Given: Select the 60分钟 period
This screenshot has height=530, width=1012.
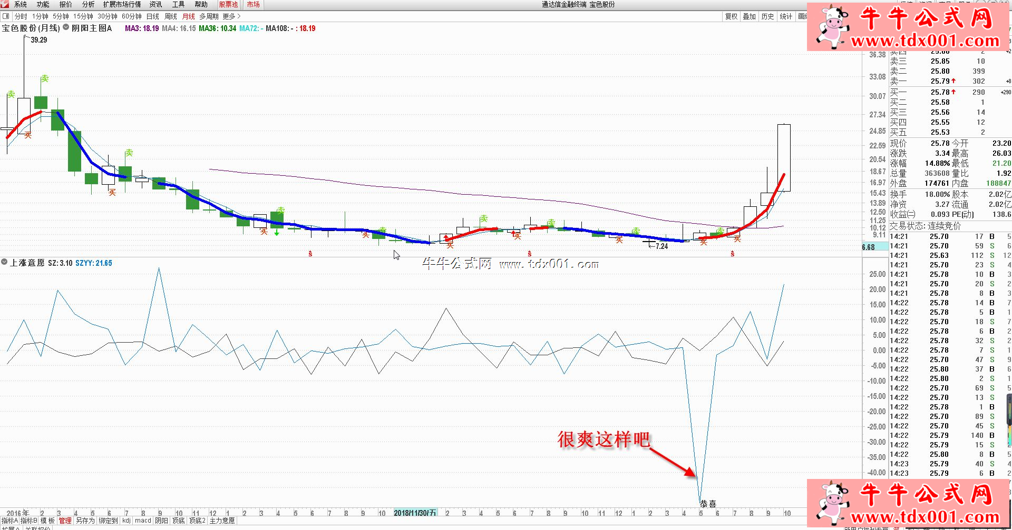Looking at the screenshot, I should point(132,16).
